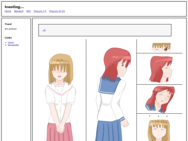Open the Home navigation link
Screen dimensions: 188x141
[8, 11]
